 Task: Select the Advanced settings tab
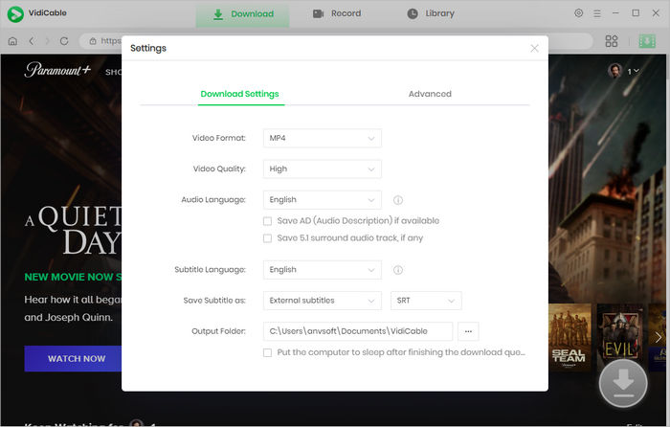click(x=430, y=94)
